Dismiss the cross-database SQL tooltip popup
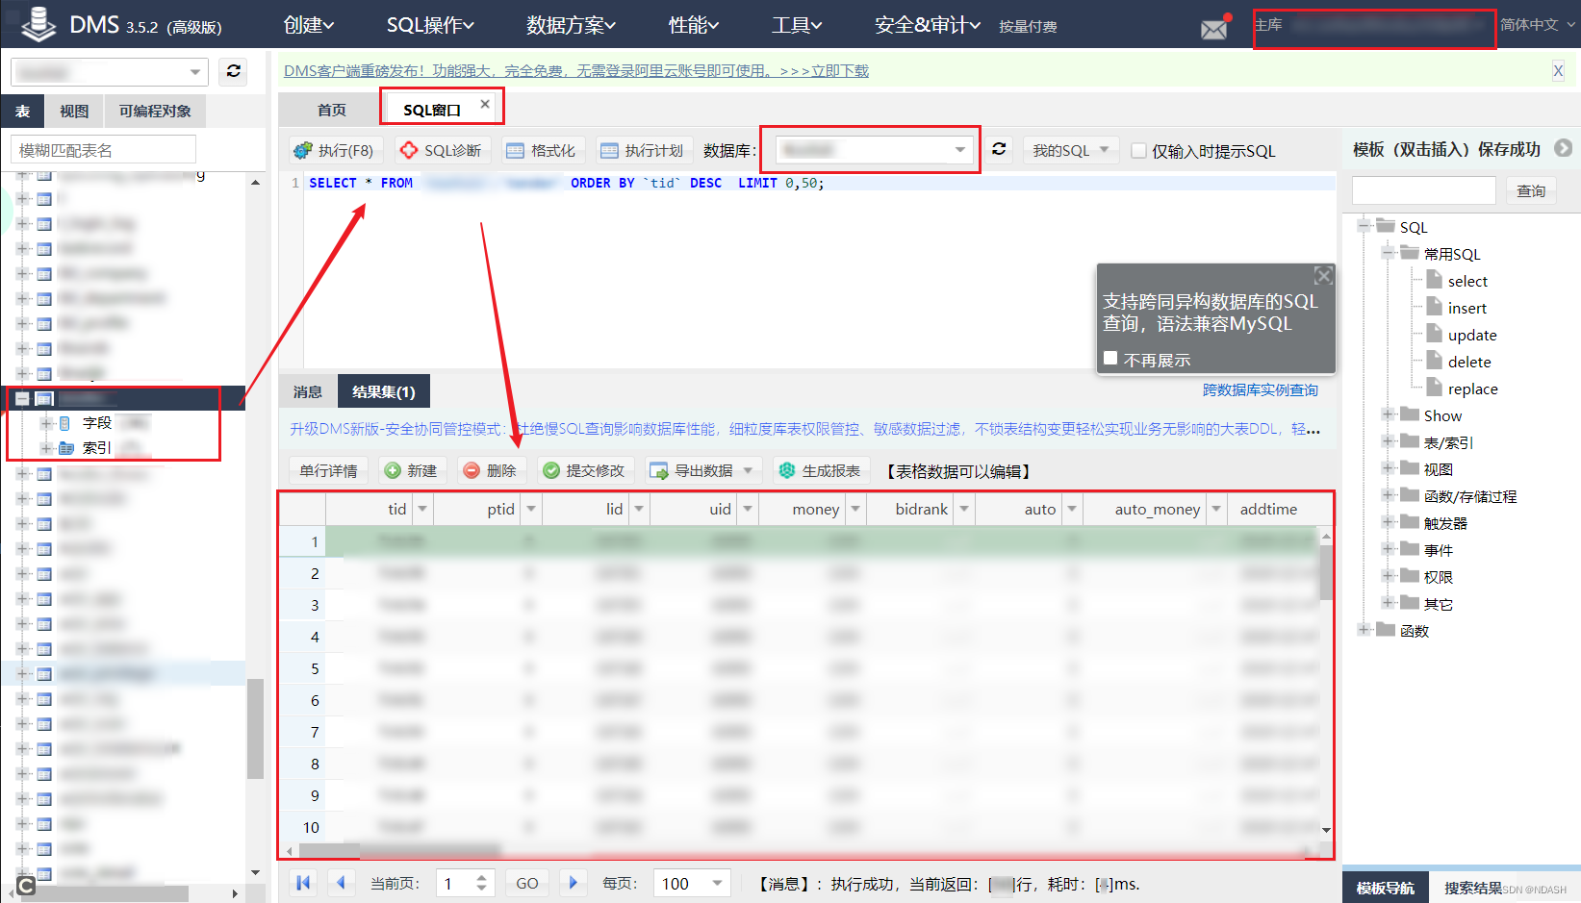 (1324, 276)
